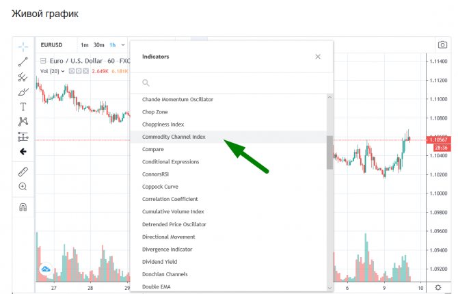Collapse the Euro / U.S. Dollar legend
The height and width of the screenshot is (294, 458).
click(43, 60)
